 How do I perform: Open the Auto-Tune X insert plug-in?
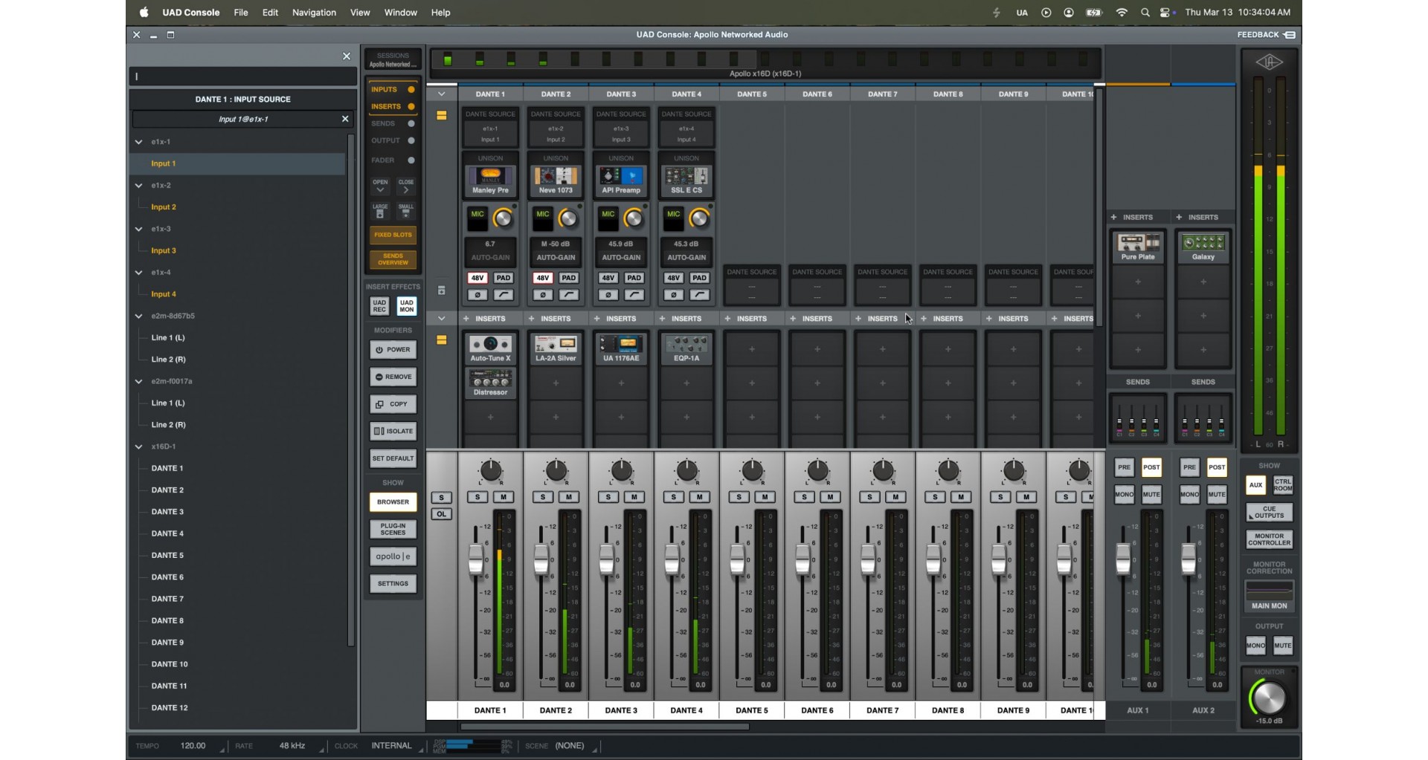click(x=490, y=349)
